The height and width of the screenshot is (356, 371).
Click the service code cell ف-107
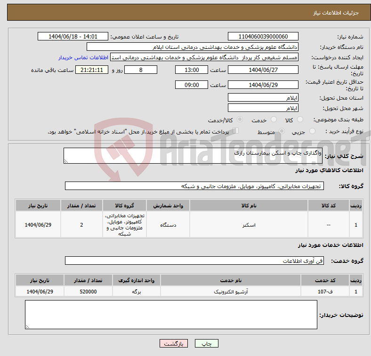pos(325,292)
